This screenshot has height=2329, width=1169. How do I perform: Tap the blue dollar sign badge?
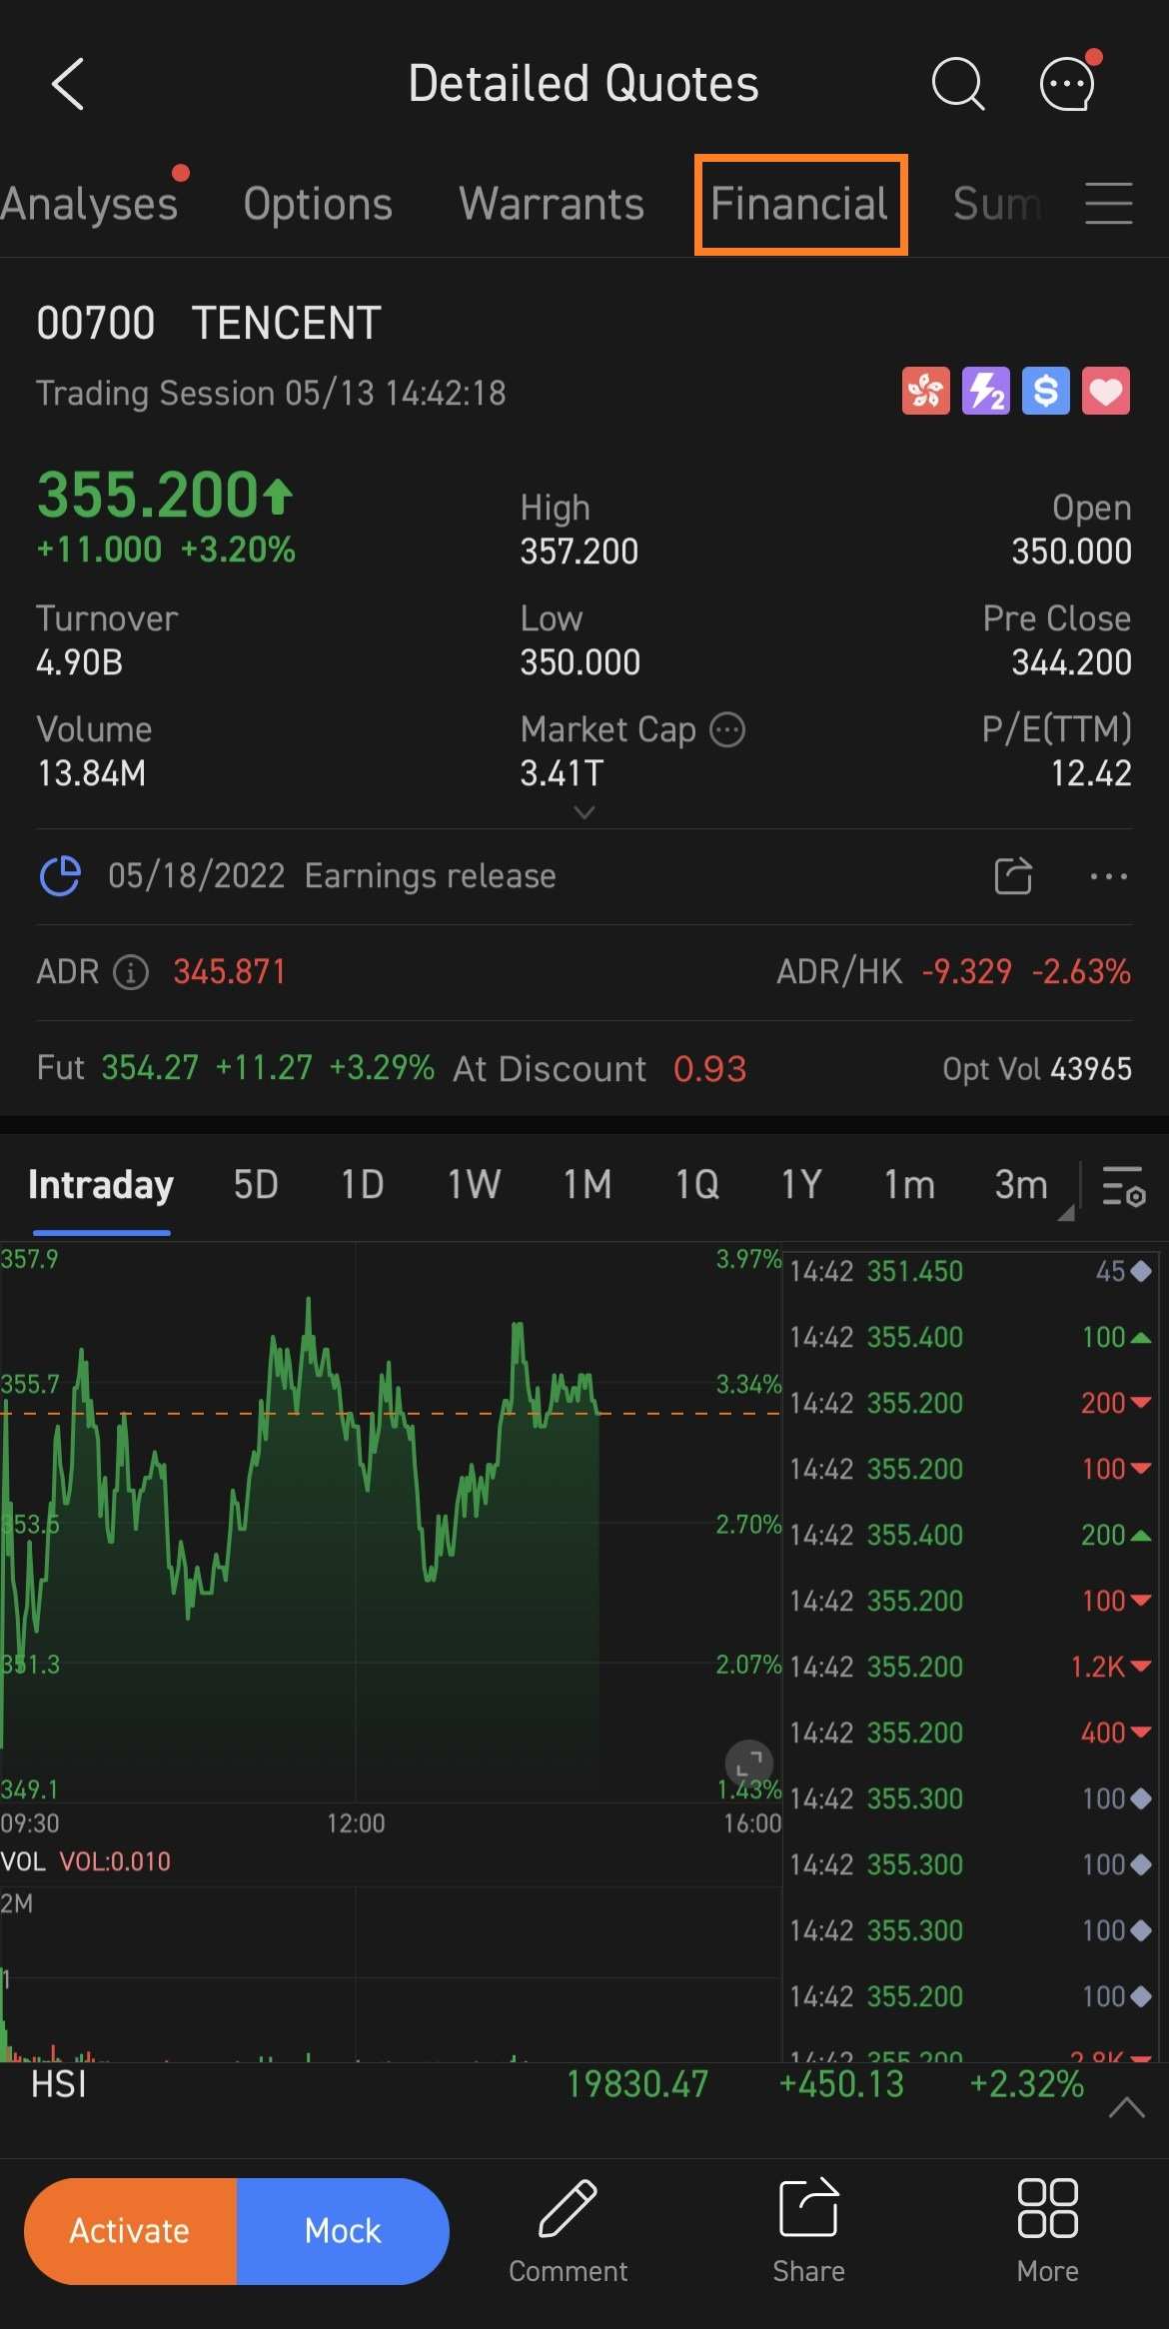tap(1046, 391)
